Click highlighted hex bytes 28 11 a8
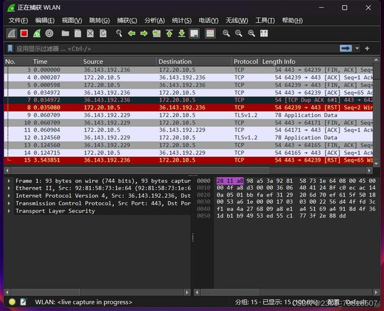This screenshot has height=311, width=384. (x=230, y=181)
